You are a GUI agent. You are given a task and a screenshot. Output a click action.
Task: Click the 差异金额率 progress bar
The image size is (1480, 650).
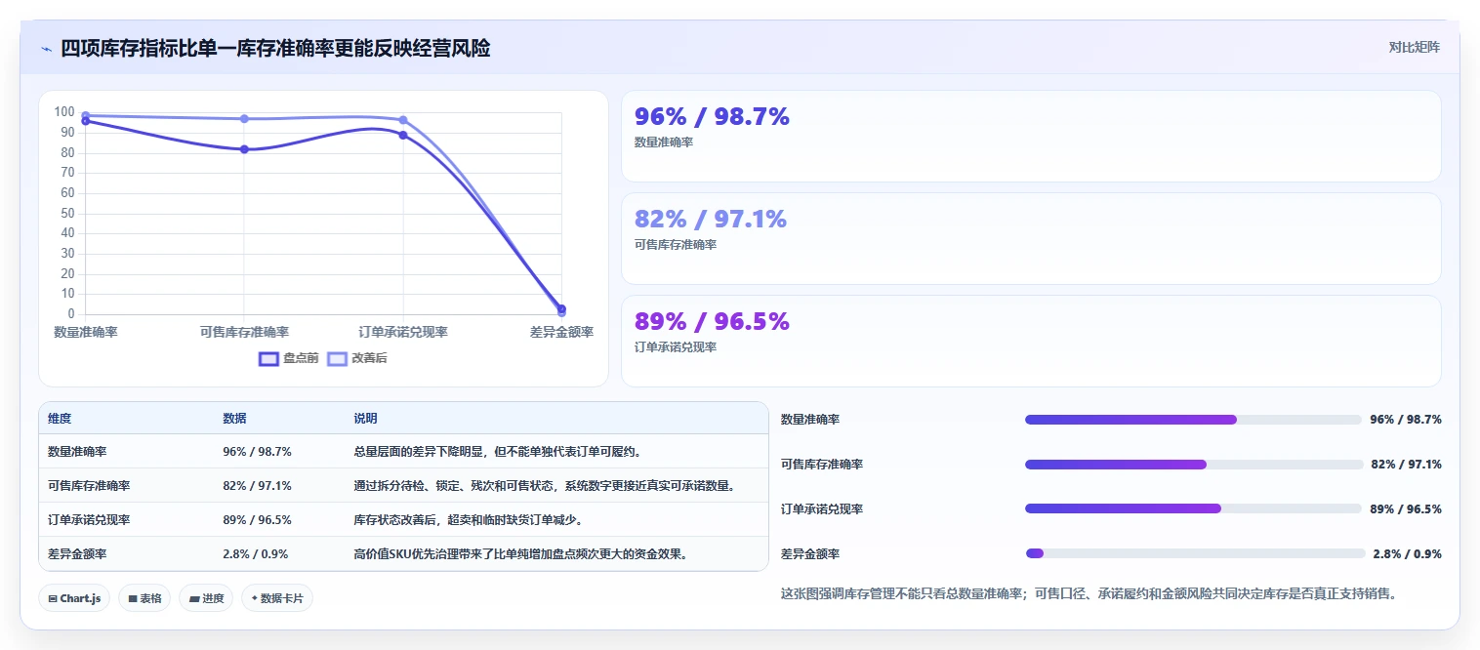pos(1193,553)
